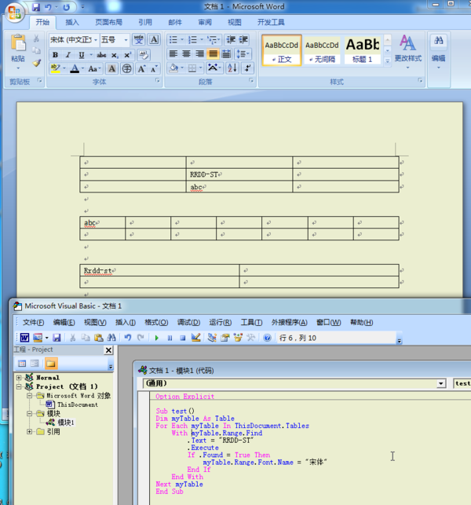The image size is (471, 505).
Task: Toggle Italic formatting
Action: tap(68, 55)
